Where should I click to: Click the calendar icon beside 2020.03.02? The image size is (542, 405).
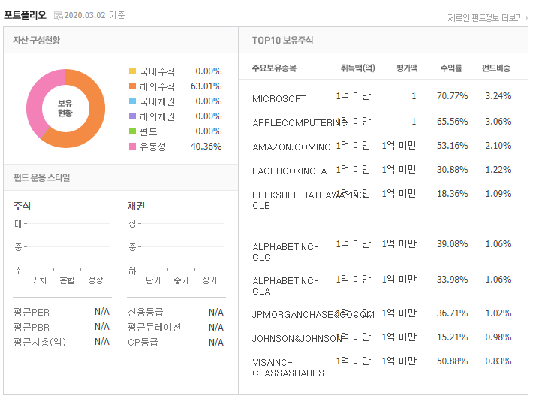click(x=59, y=16)
